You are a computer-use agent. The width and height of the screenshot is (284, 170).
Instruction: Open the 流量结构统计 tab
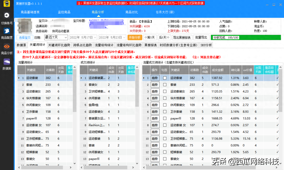tap(104, 45)
